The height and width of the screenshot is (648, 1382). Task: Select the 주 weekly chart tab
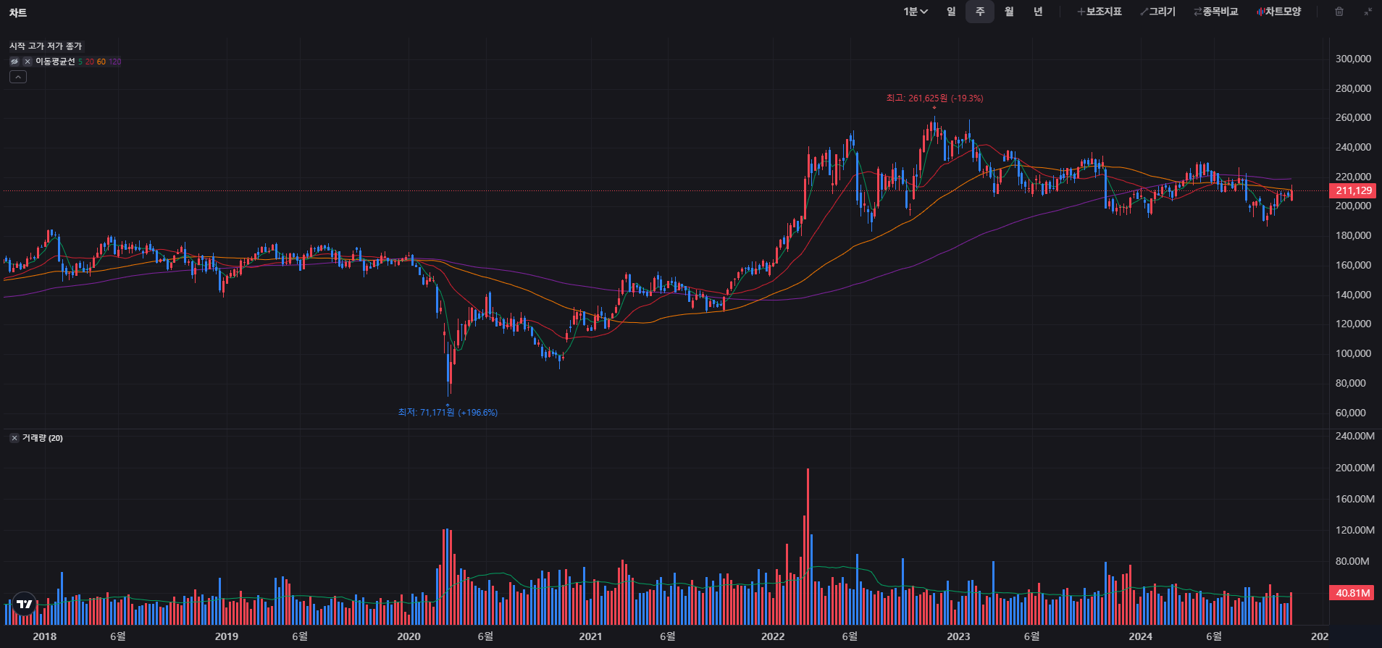click(980, 12)
